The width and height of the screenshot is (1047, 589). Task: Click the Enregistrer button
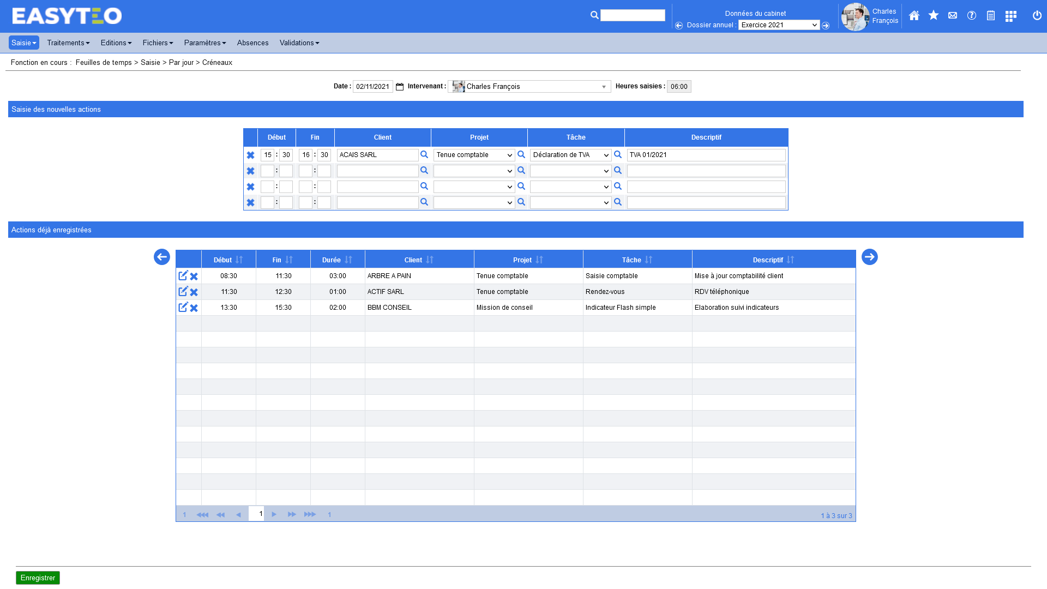click(x=38, y=578)
